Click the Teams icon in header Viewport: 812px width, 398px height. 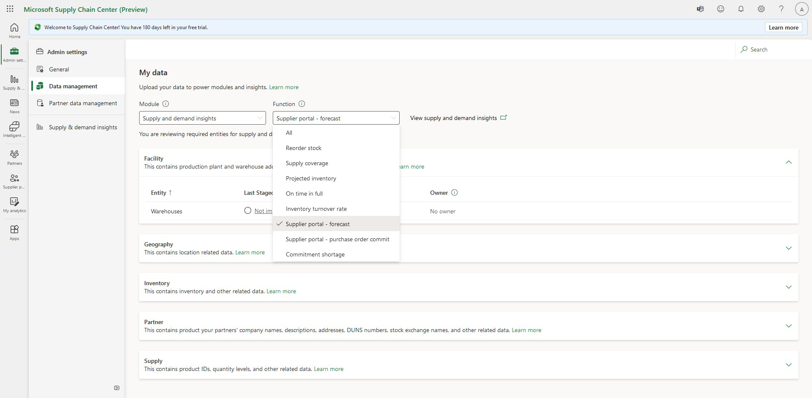pos(700,9)
